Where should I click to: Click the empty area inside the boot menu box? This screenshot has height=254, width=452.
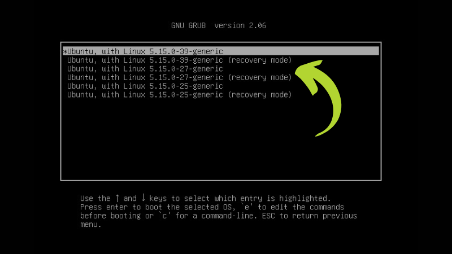coord(221,139)
